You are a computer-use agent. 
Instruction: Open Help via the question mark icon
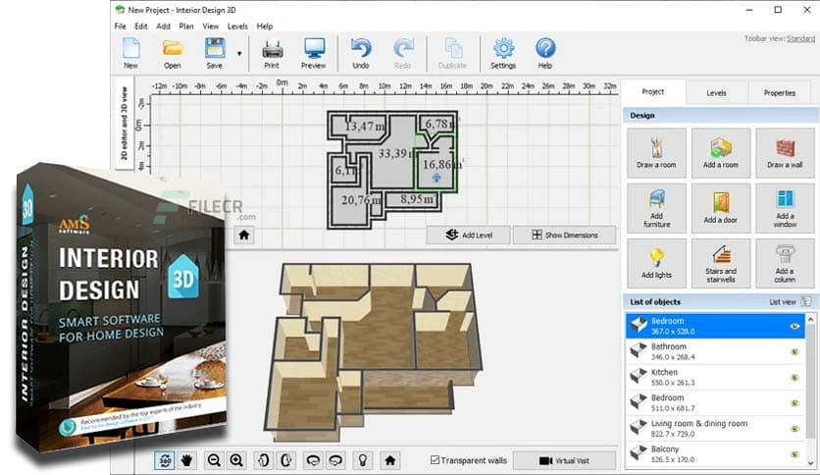545,53
